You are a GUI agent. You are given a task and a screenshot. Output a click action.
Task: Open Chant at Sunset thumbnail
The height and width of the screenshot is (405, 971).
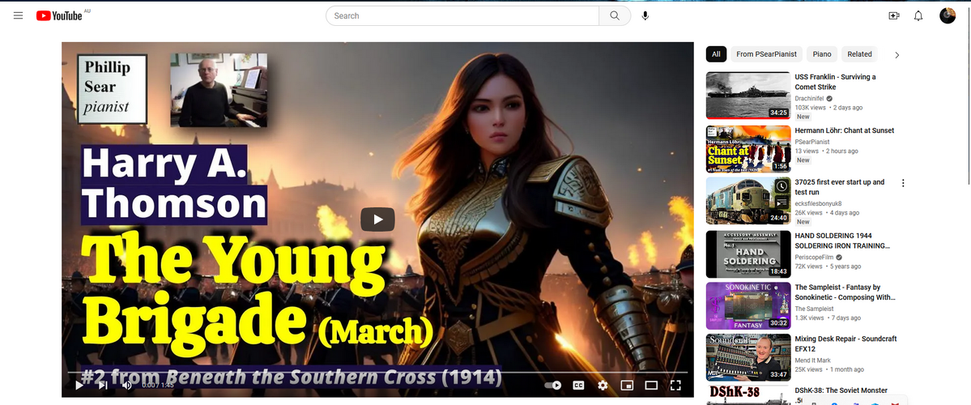(x=748, y=148)
